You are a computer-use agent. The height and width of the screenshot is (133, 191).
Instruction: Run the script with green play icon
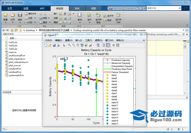click(x=89, y=15)
